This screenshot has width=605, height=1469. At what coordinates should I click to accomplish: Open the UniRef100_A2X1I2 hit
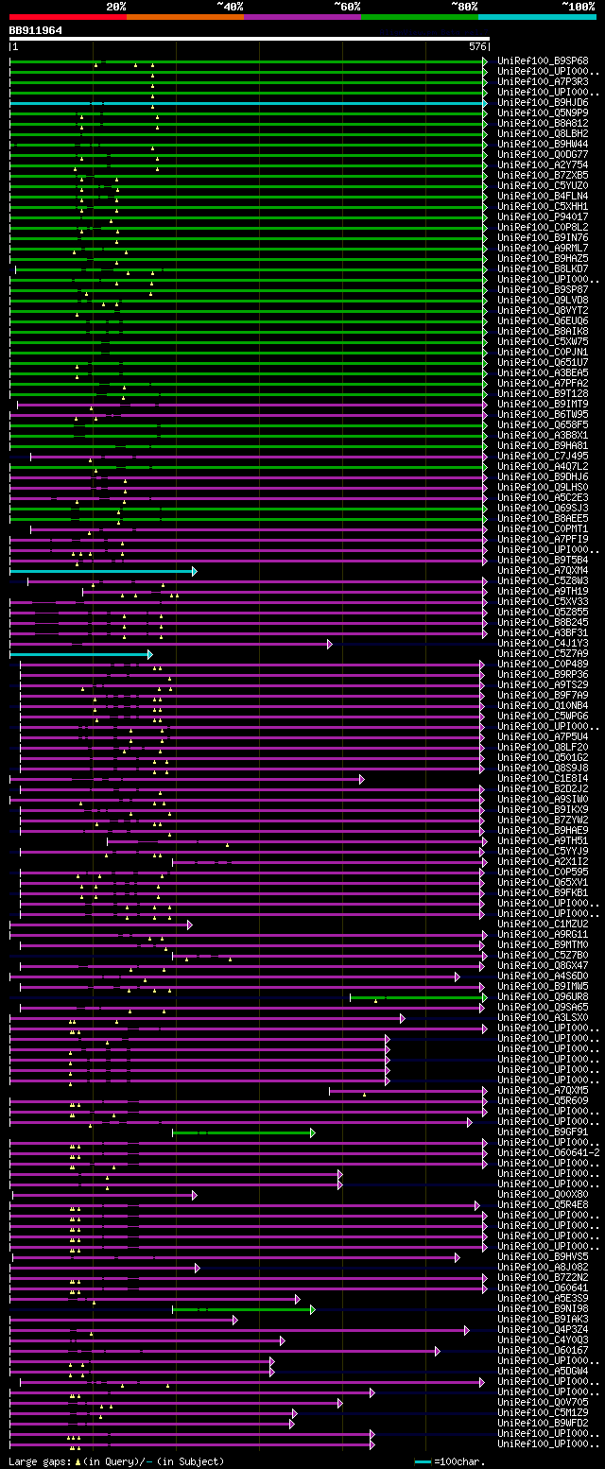(543, 861)
